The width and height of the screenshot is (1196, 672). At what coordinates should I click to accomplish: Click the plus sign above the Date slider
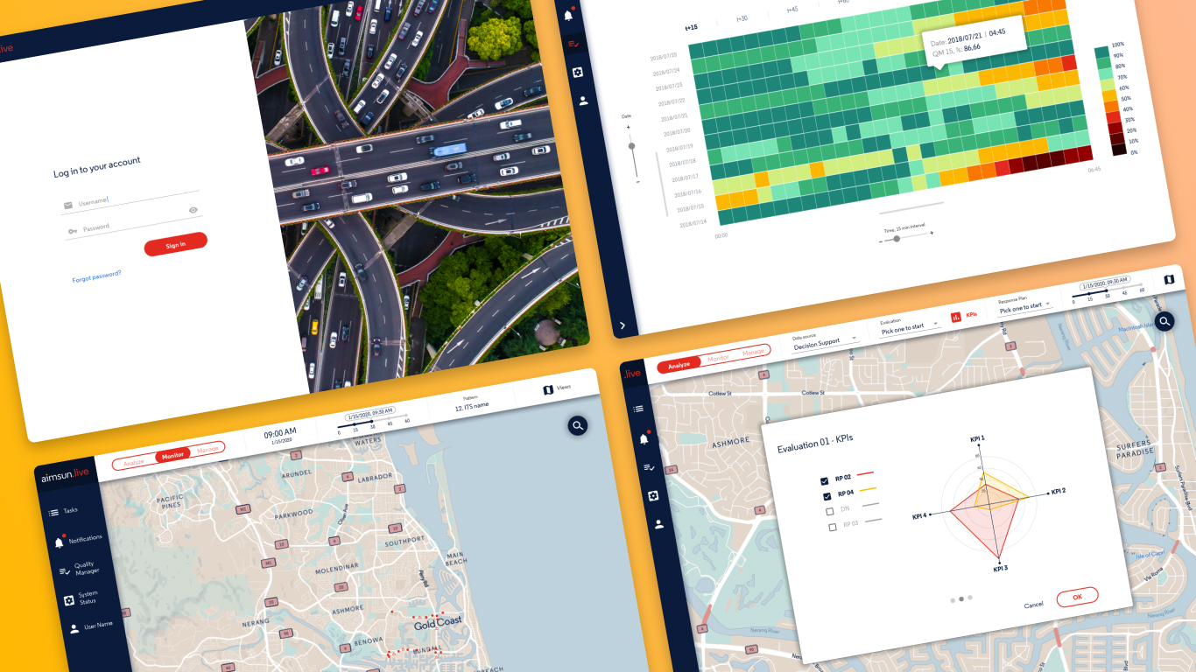(628, 127)
